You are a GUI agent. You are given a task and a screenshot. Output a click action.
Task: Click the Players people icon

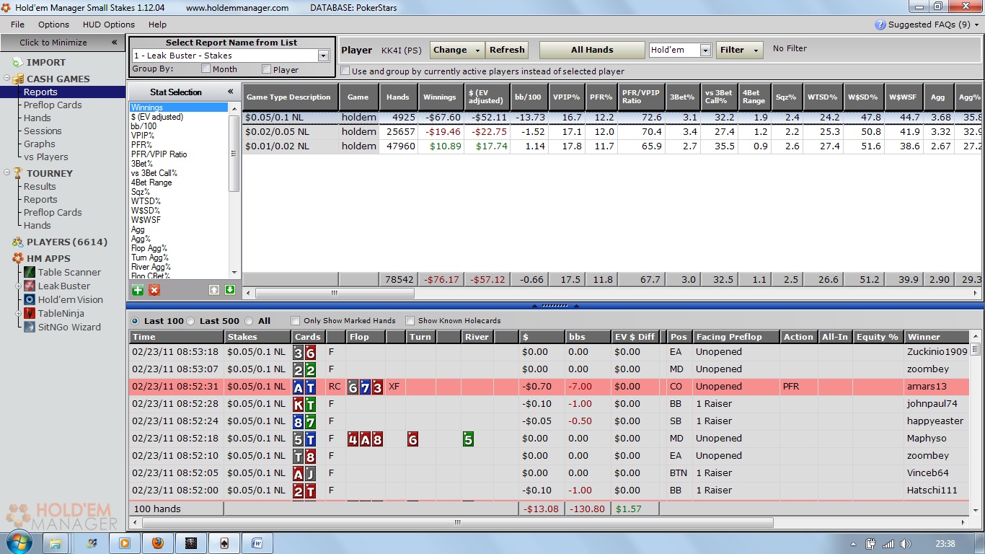17,242
